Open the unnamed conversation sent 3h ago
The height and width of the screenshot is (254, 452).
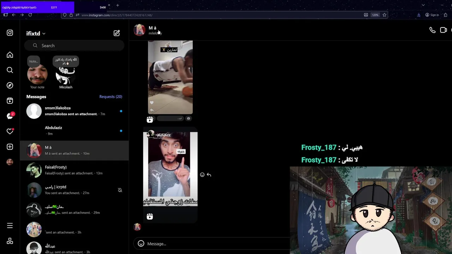pos(74,230)
